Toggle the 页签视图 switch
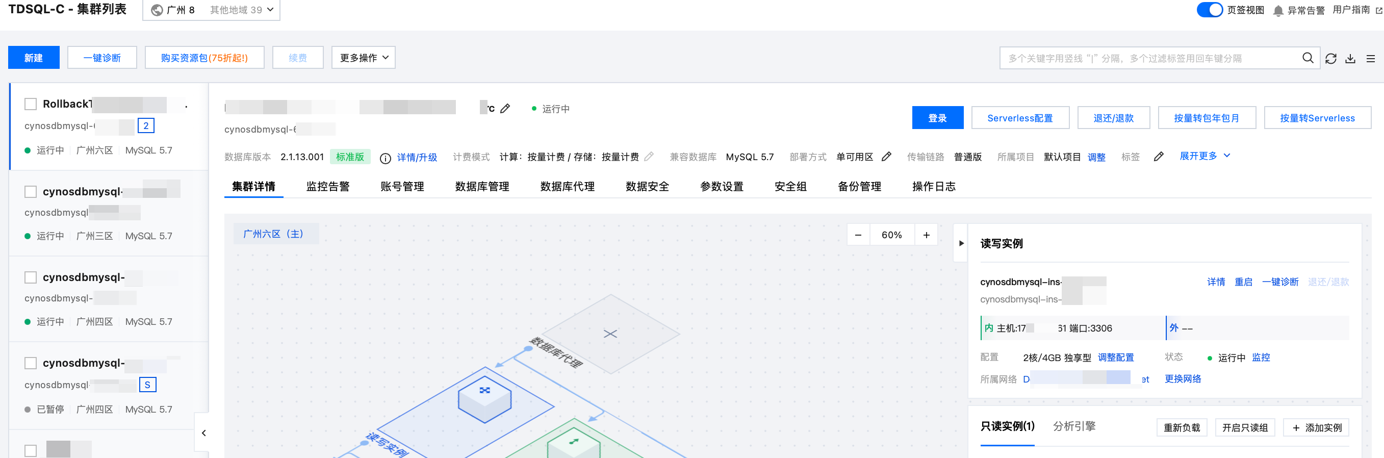The height and width of the screenshot is (458, 1384). [x=1210, y=10]
